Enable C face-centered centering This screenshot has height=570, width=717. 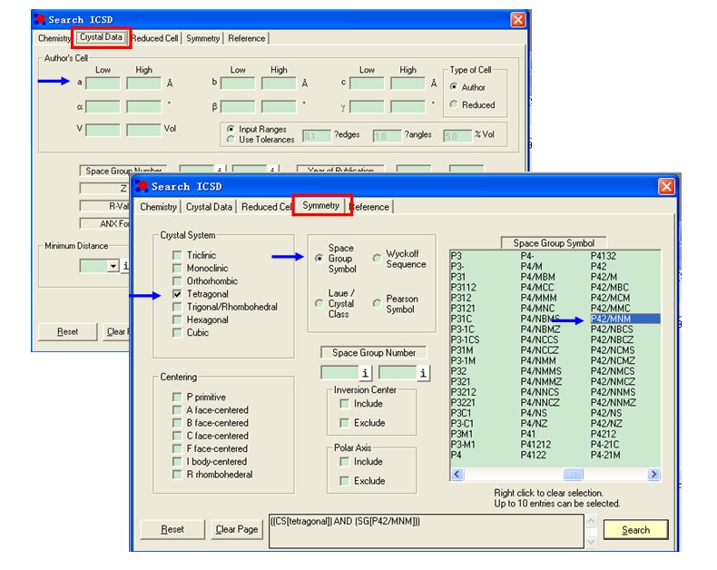[x=177, y=436]
